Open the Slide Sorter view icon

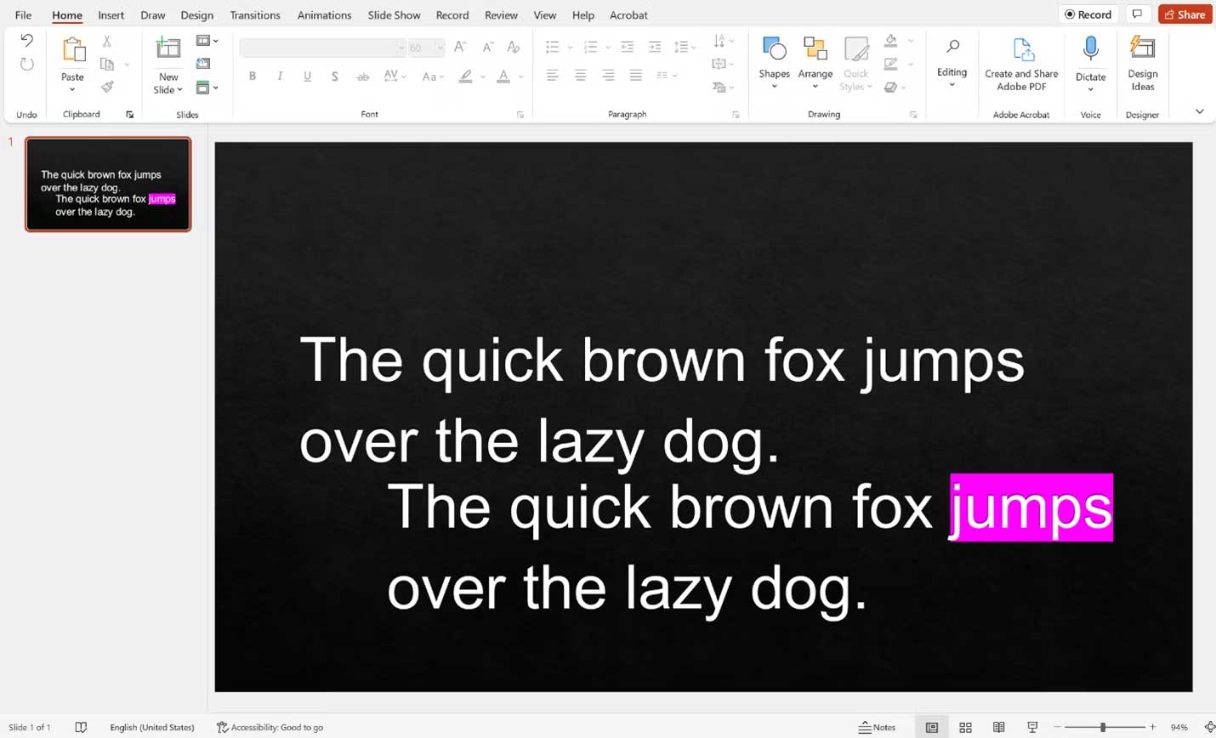coord(965,727)
